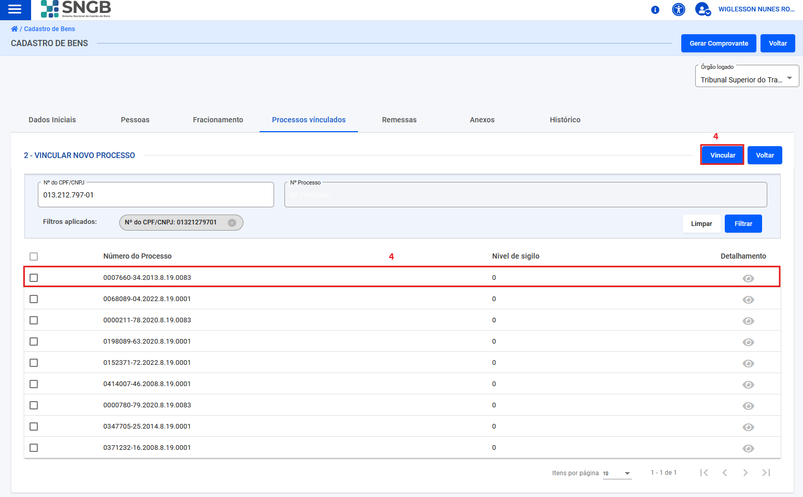The image size is (803, 497).
Task: Click the Limpar filter button
Action: coord(701,224)
